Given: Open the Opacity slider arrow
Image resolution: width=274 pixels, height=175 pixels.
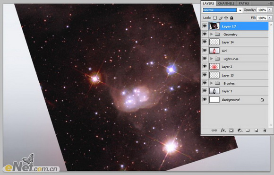Looking at the screenshot, I should click(270, 10).
